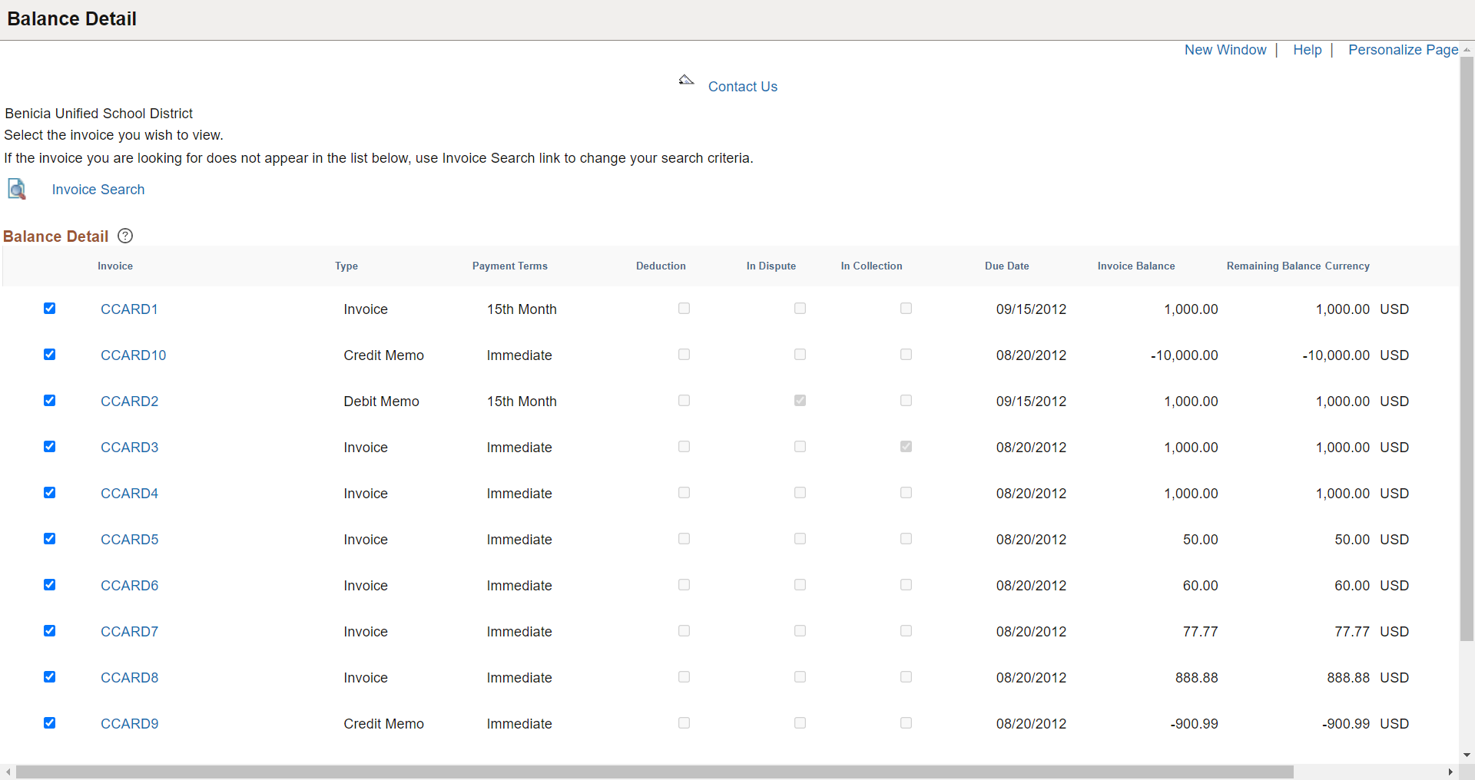1475x780 pixels.
Task: Uncheck the CCARD1 row selection checkbox
Action: (50, 309)
